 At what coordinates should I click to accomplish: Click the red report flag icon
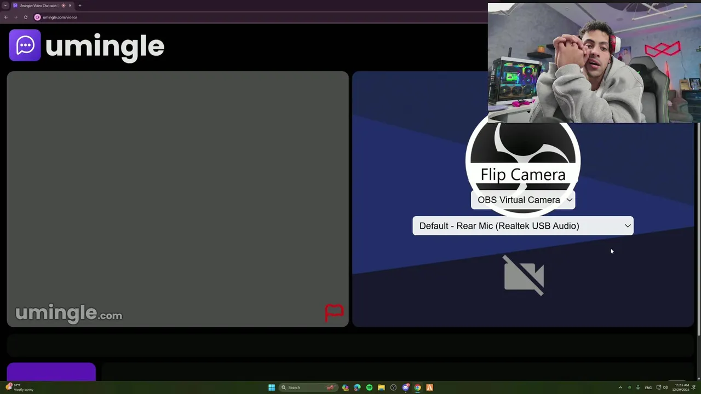point(334,312)
